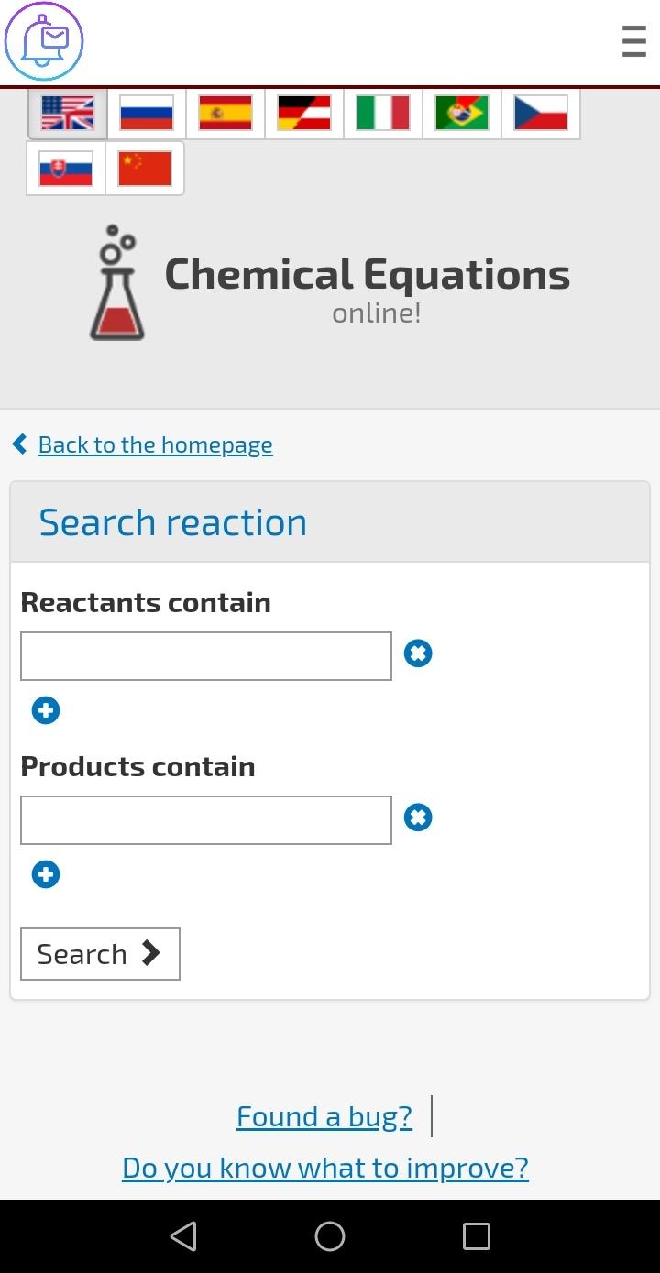Open the hamburger menu at top right
660x1273 pixels.
(x=633, y=42)
